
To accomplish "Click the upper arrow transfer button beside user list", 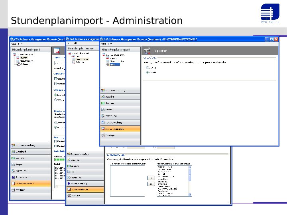I will pos(151,178).
